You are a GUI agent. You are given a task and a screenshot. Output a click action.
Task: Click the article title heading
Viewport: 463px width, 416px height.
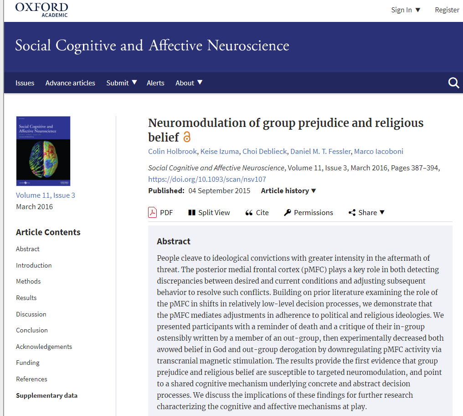point(286,130)
